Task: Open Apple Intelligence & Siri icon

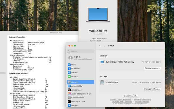Action: pos(69,94)
